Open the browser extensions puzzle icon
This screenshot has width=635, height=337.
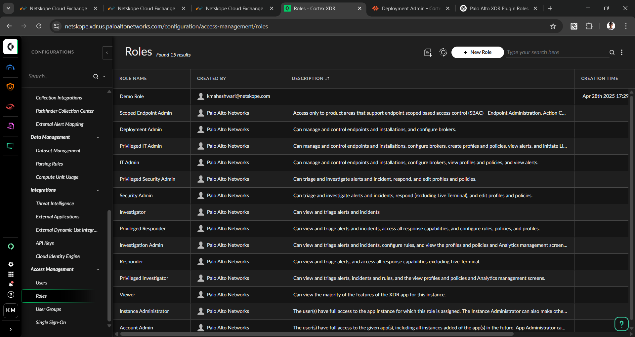(x=589, y=26)
